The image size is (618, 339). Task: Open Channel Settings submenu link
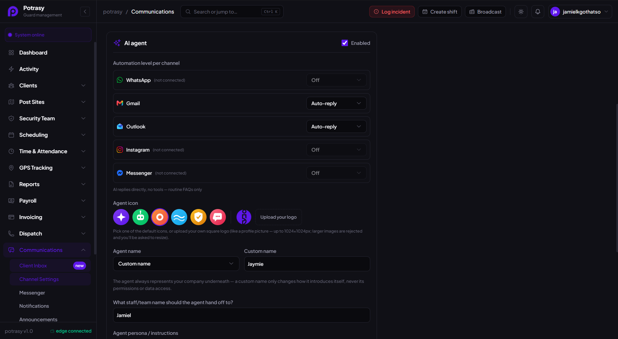tap(50, 279)
